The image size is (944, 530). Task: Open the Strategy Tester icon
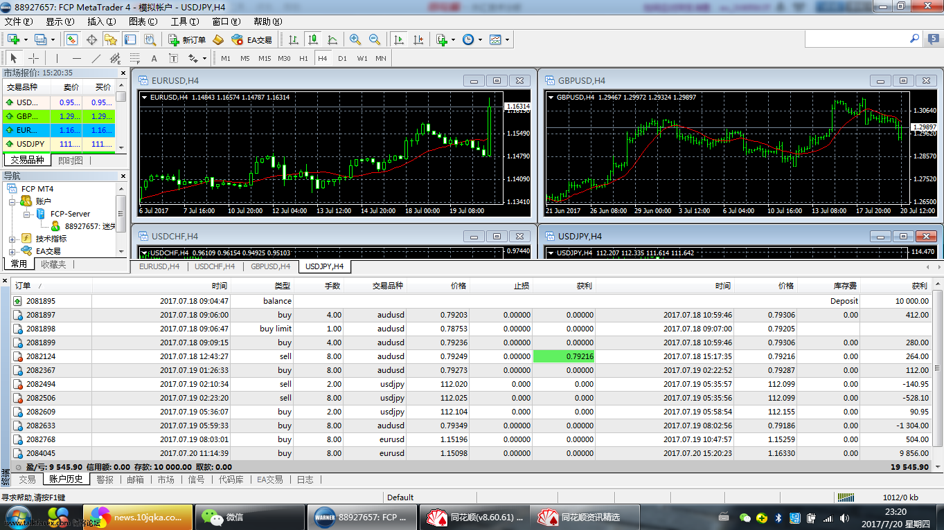[150, 39]
